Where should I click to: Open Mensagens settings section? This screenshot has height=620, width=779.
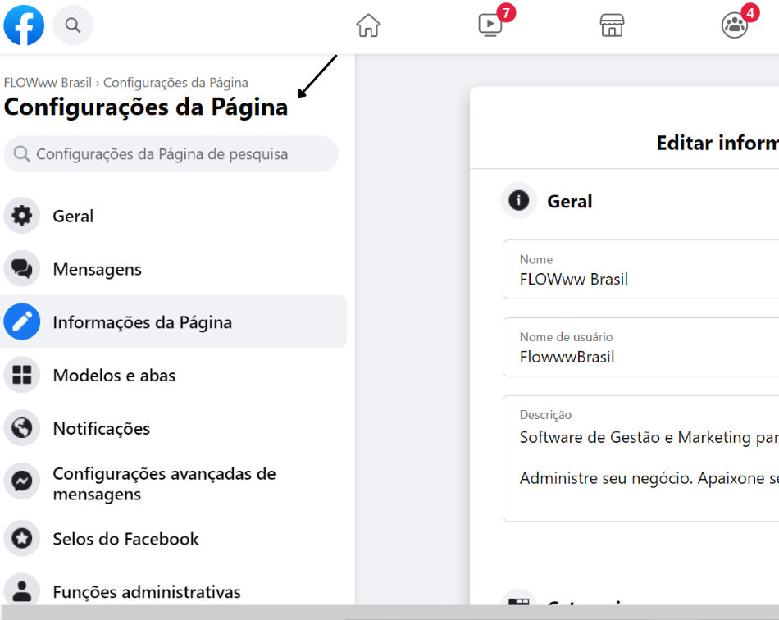click(173, 269)
